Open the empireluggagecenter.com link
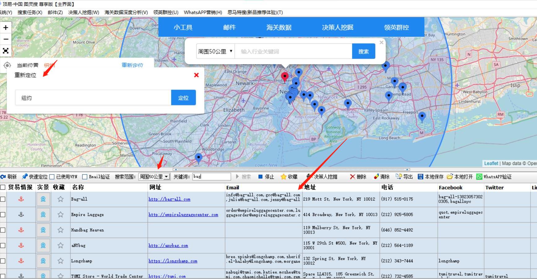537x279 pixels. coord(183,214)
